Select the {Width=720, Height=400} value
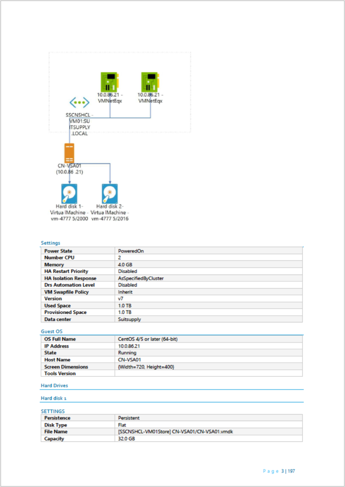The height and width of the screenshot is (487, 345). (x=146, y=367)
